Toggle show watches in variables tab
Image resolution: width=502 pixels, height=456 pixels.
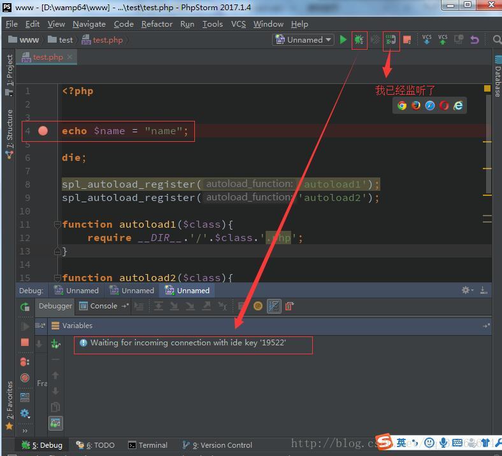[x=55, y=423]
